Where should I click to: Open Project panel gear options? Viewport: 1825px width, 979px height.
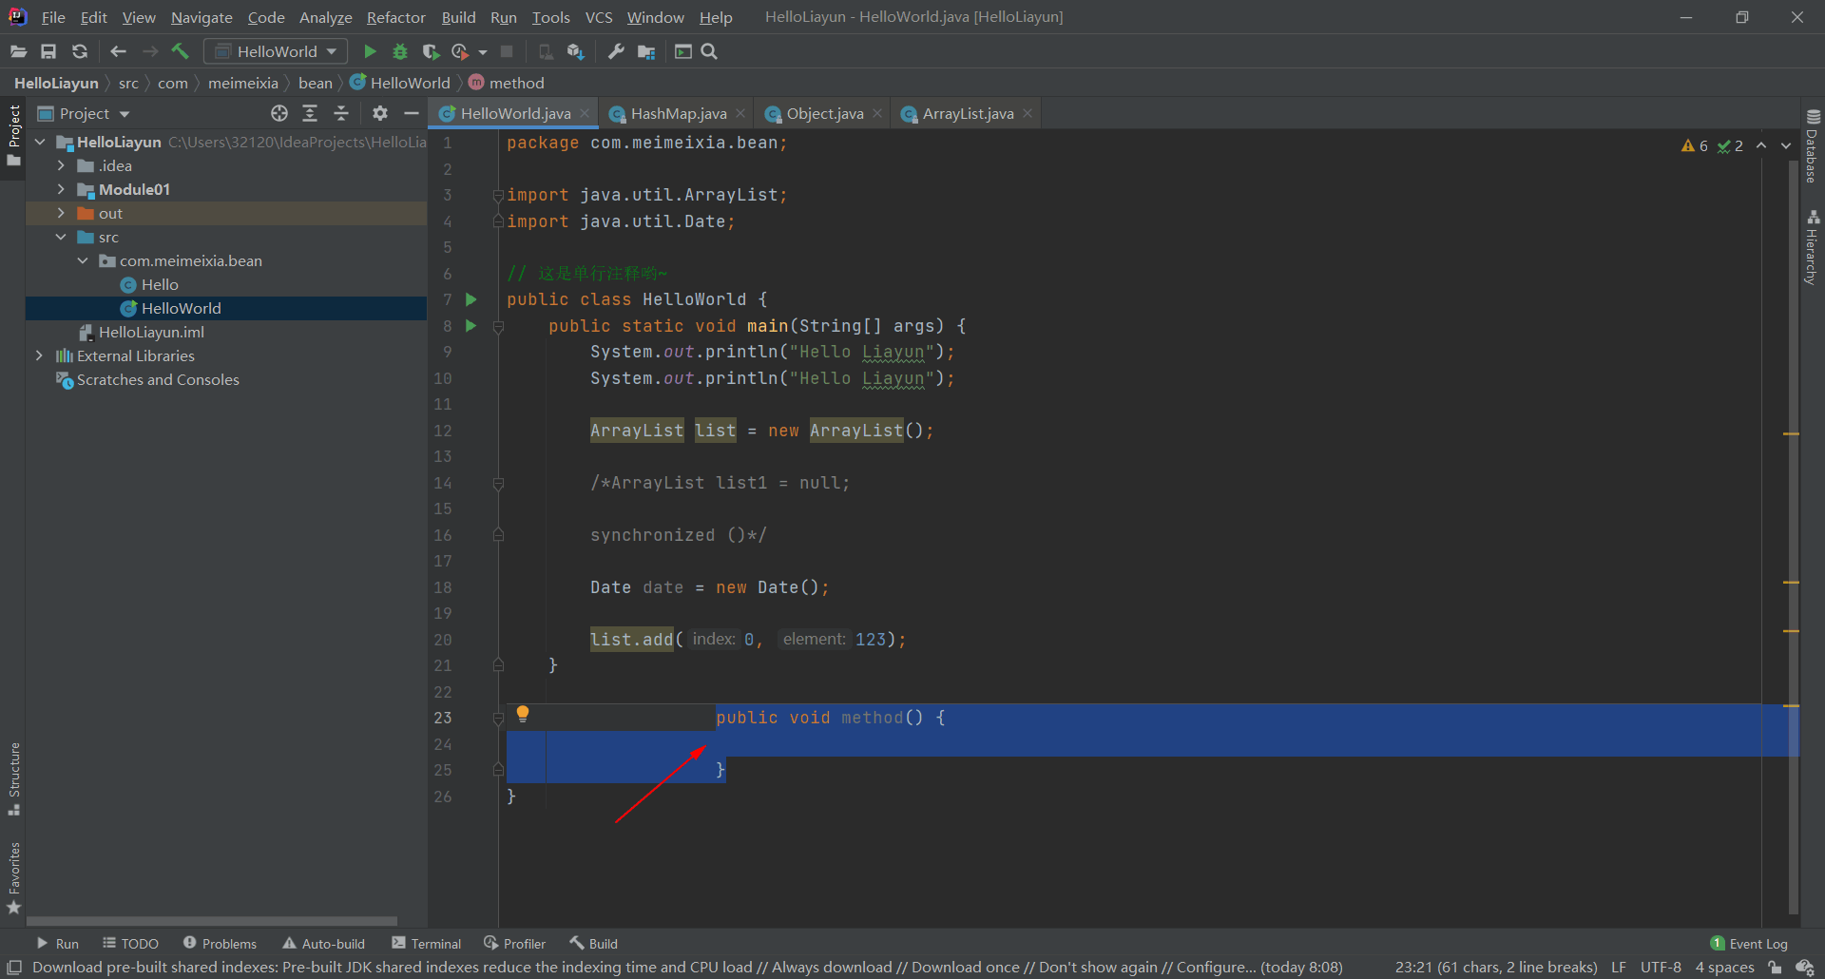click(x=380, y=113)
